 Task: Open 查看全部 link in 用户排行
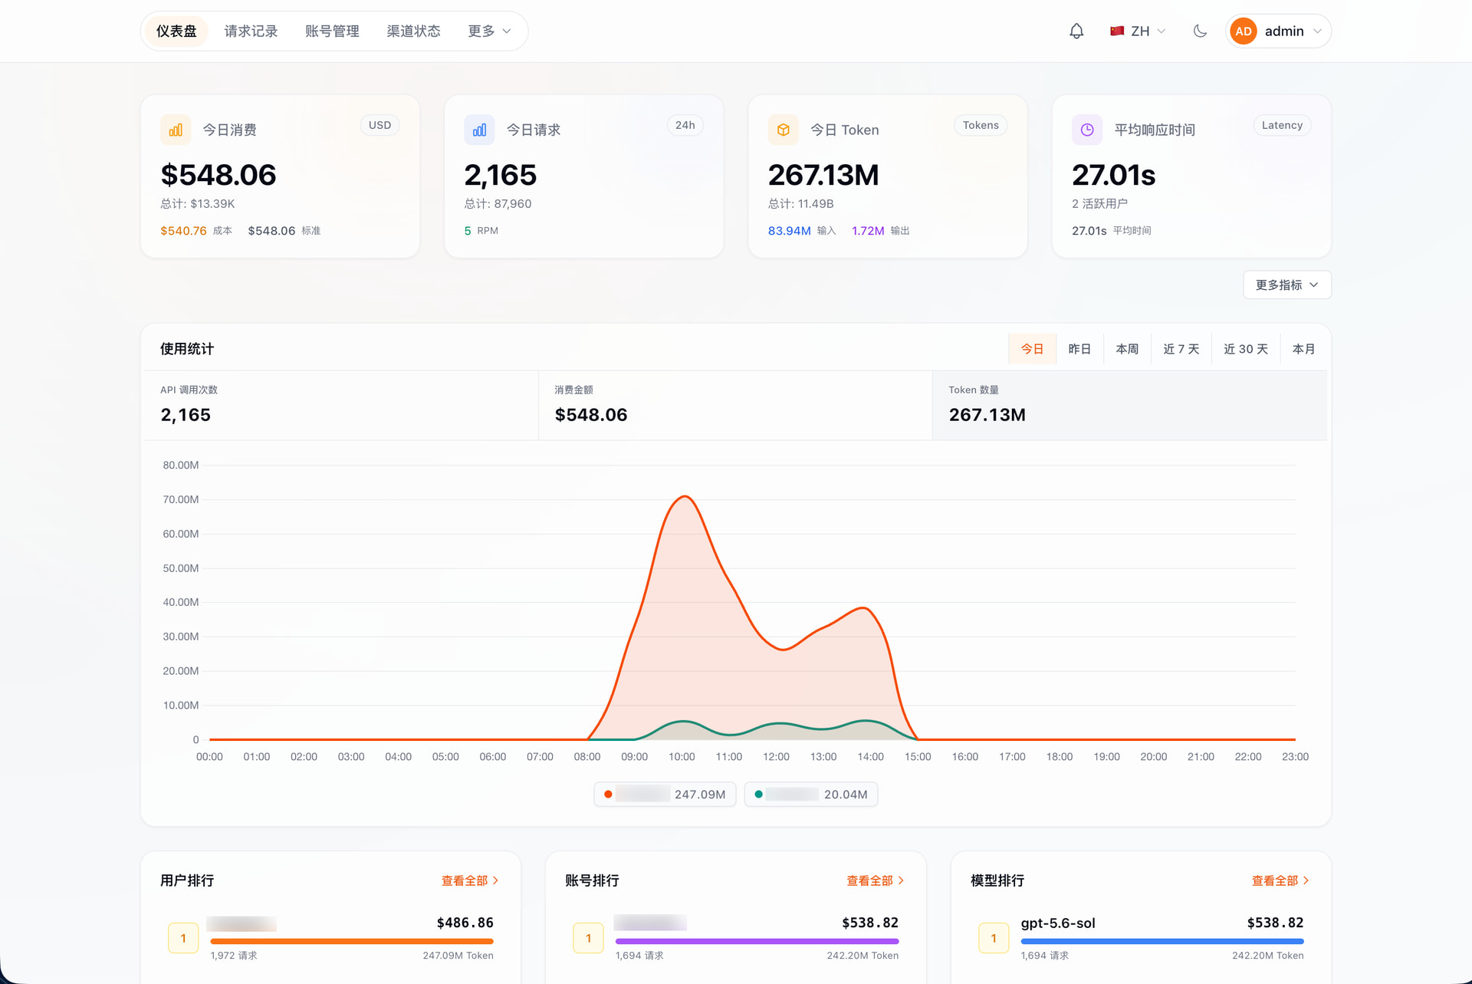coord(470,880)
